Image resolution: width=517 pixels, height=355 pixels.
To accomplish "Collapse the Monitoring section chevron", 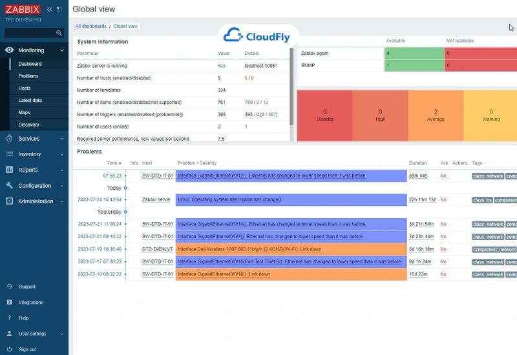I will click(x=62, y=50).
